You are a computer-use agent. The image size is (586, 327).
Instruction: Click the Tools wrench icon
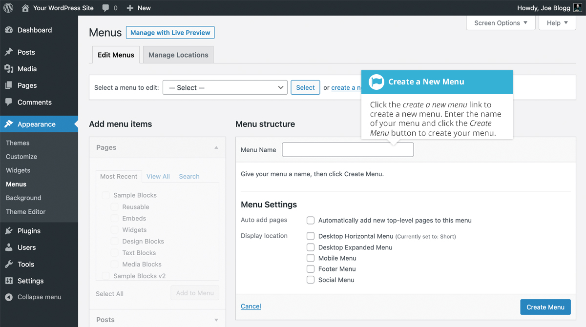[x=9, y=264]
